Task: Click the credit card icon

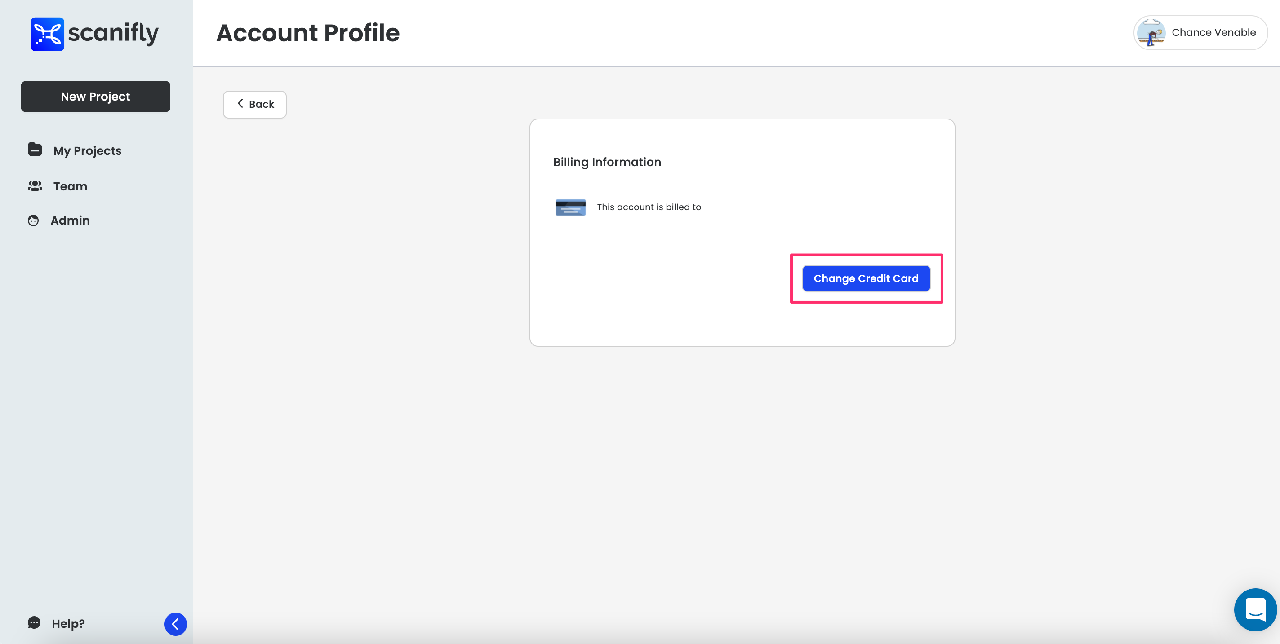Action: [x=570, y=207]
